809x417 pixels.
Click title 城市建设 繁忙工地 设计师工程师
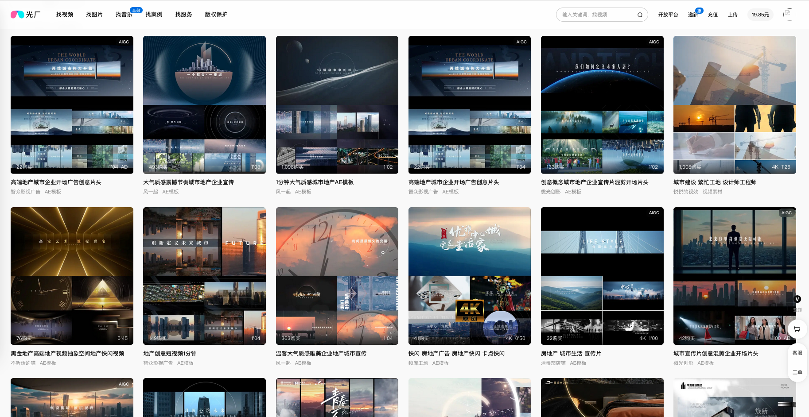click(715, 182)
